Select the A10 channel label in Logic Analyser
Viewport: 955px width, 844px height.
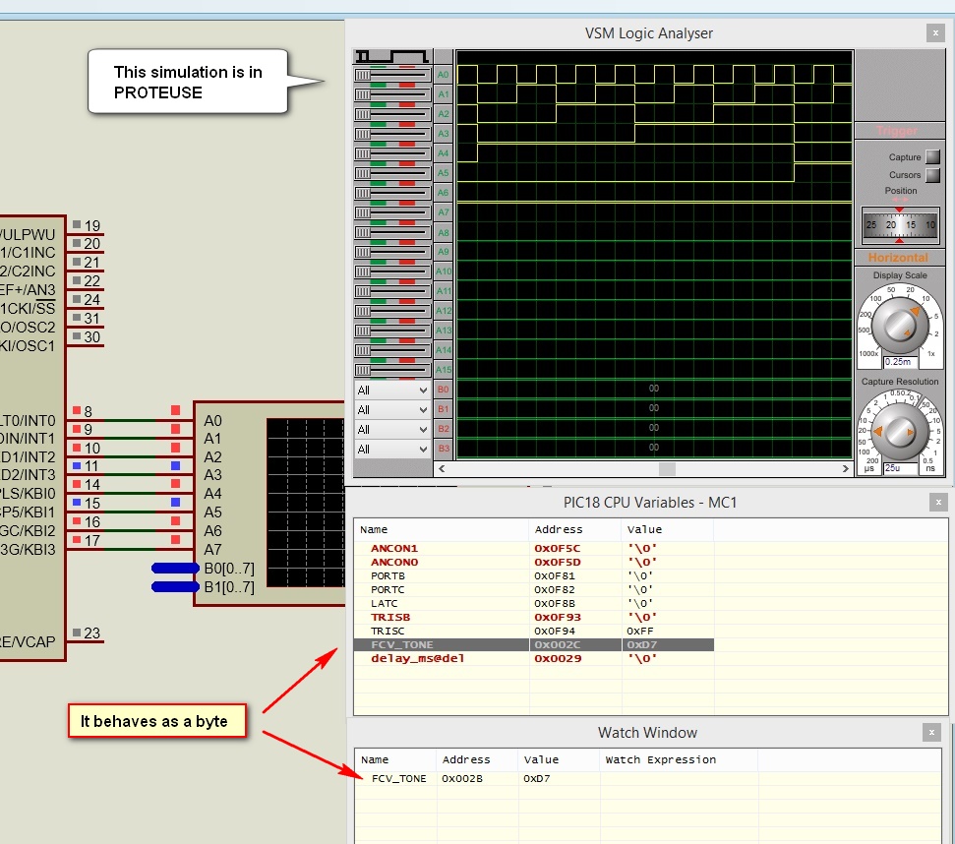pos(443,271)
